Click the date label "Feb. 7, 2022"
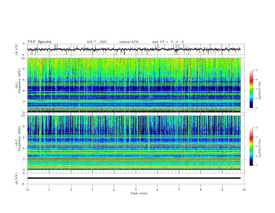 (x=97, y=42)
